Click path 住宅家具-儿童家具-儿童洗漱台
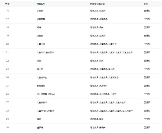 (x=104, y=78)
